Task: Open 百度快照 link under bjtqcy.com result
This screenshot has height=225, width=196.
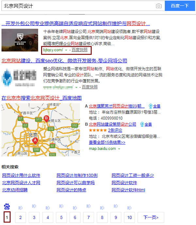Action: point(79,50)
